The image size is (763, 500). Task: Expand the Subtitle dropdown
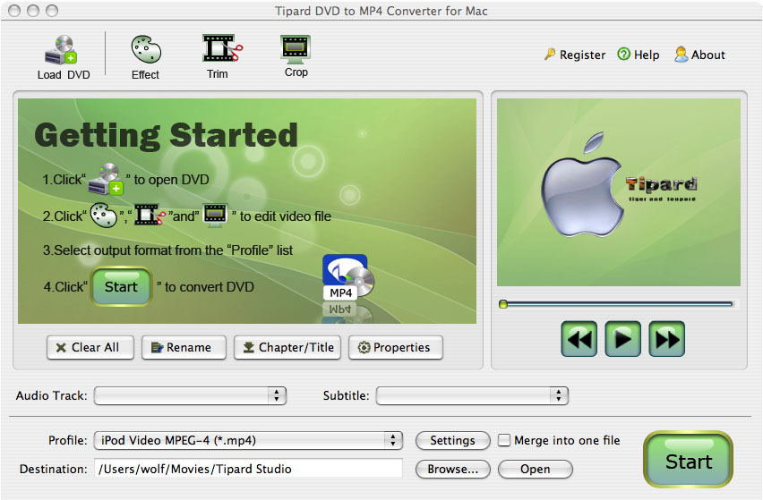tap(472, 395)
